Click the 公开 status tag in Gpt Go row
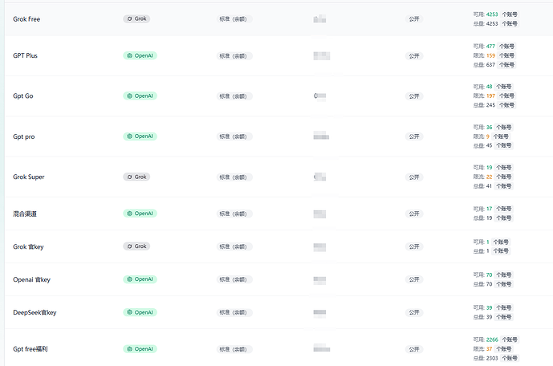 (x=414, y=96)
